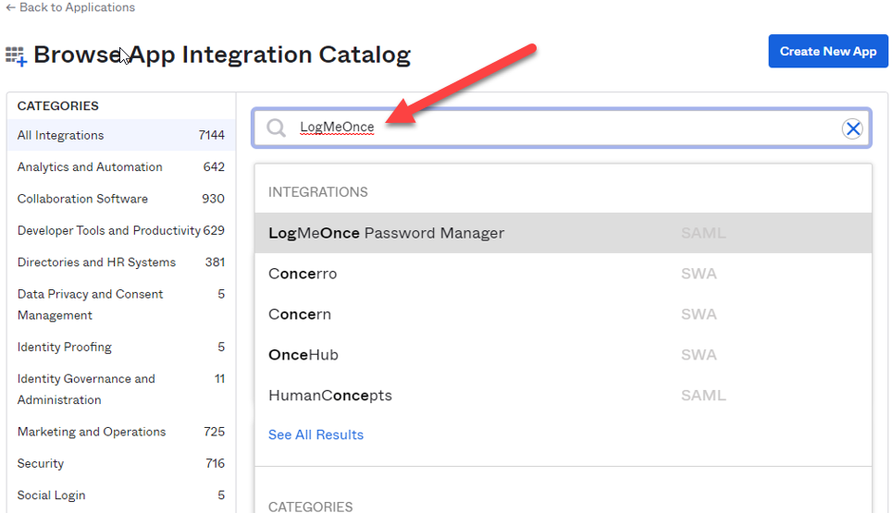Go back to Applications
Image resolution: width=892 pixels, height=513 pixels.
click(70, 7)
